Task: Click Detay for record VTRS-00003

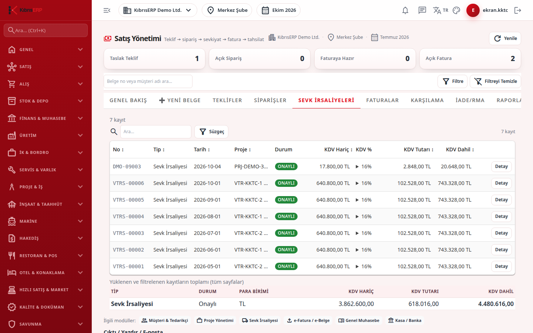Action: pyautogui.click(x=502, y=233)
